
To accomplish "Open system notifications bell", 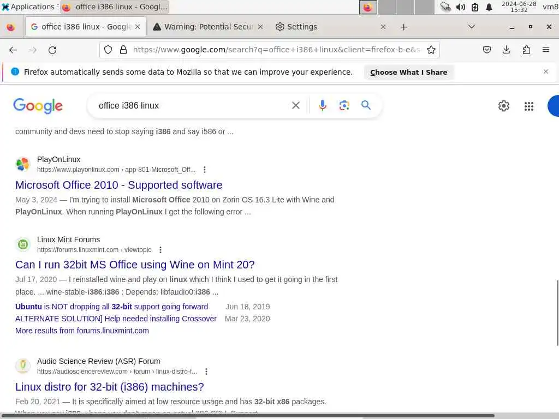I will pos(489,7).
